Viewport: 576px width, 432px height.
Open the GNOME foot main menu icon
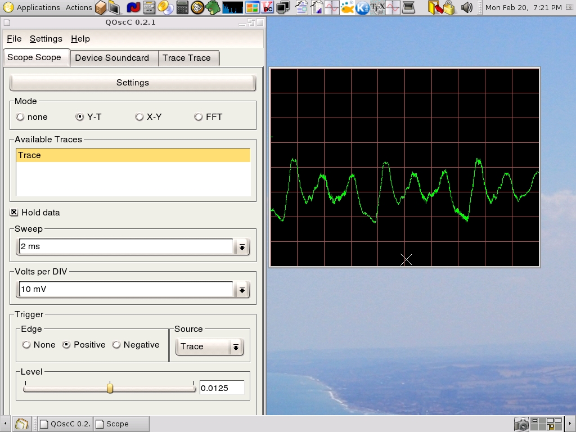8,7
